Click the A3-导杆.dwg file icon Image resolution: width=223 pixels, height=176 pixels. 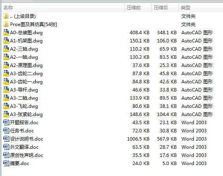(x=6, y=90)
